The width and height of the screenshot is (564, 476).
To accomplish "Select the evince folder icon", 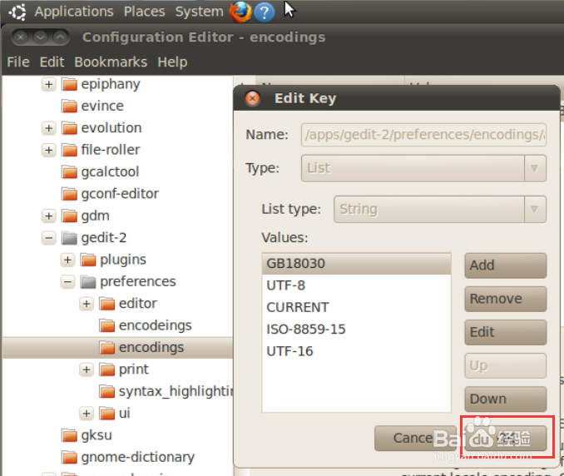I will click(x=69, y=107).
